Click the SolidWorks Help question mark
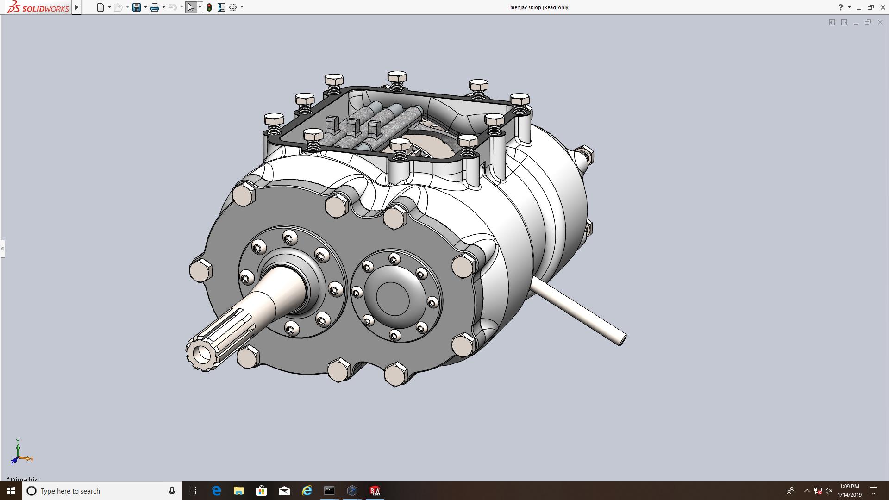Image resolution: width=889 pixels, height=500 pixels. (x=840, y=7)
